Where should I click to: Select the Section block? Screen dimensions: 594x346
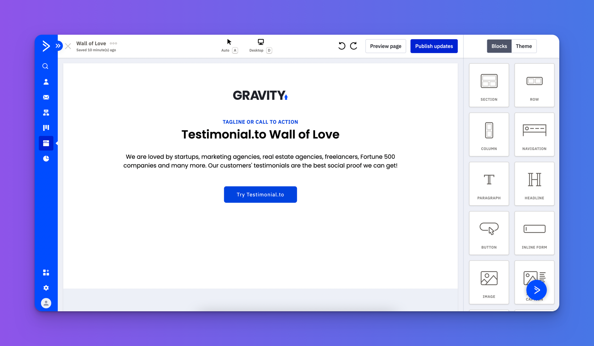489,85
